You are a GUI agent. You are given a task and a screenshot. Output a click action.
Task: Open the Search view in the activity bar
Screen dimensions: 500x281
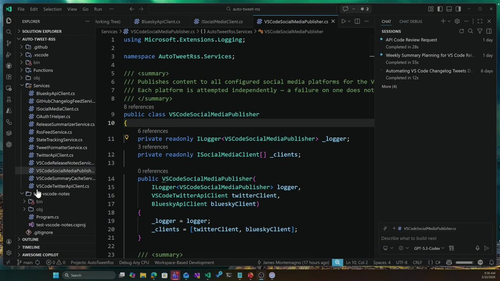point(9,32)
